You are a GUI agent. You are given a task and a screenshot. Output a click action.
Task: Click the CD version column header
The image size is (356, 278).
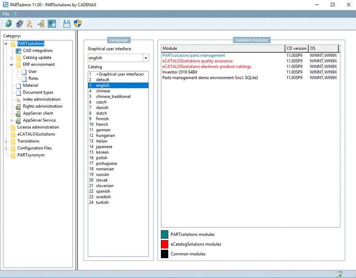pos(296,48)
